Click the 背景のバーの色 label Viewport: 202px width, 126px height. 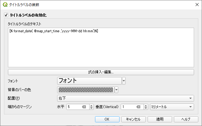point(19,90)
